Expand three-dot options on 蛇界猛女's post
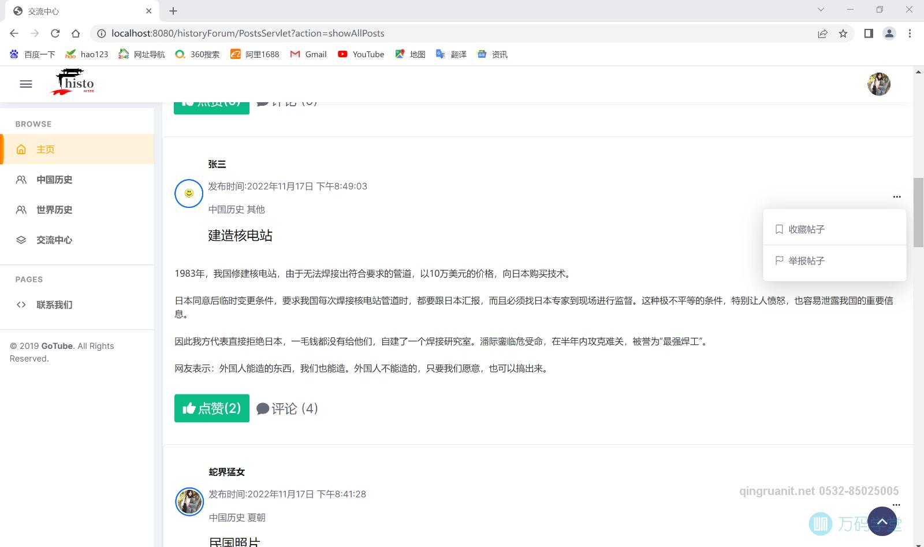This screenshot has height=547, width=924. pos(896,504)
